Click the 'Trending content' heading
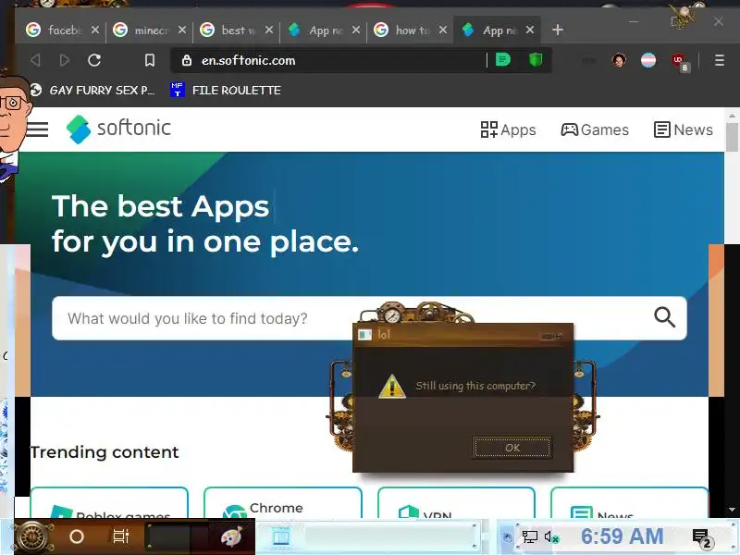The height and width of the screenshot is (555, 740). (105, 452)
